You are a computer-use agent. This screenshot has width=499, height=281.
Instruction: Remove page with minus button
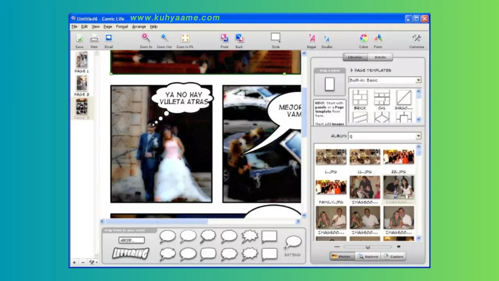83,263
